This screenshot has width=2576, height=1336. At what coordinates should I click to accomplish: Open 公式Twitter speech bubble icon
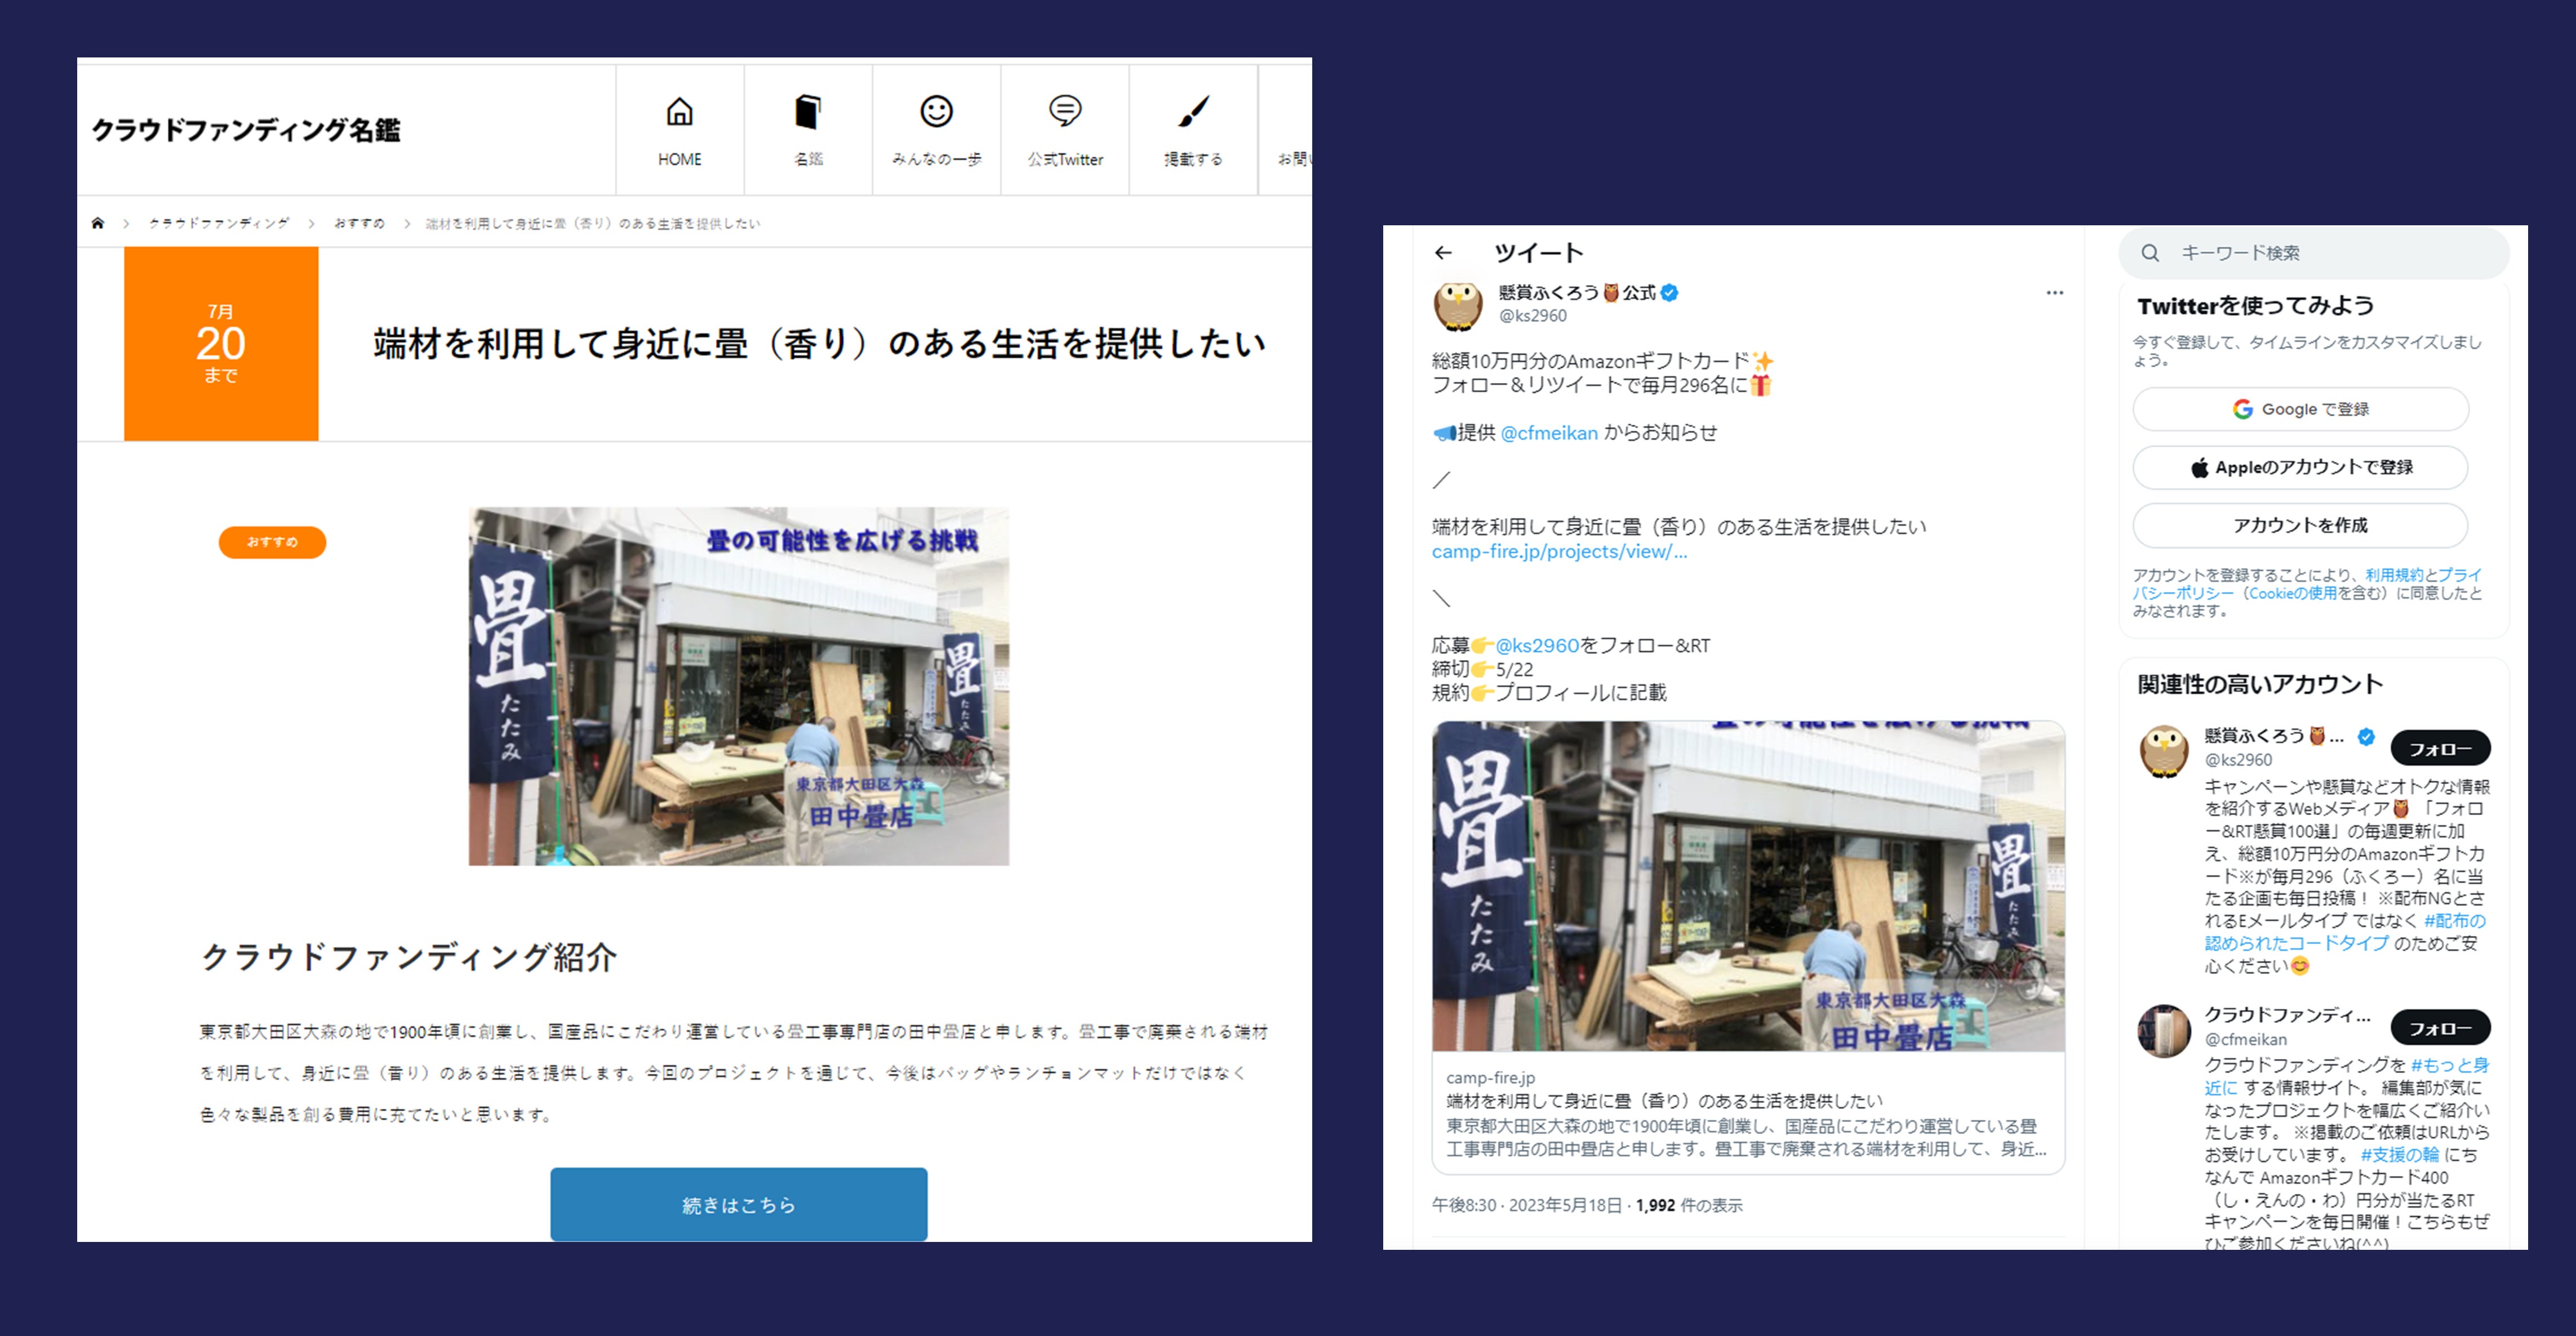[1064, 111]
